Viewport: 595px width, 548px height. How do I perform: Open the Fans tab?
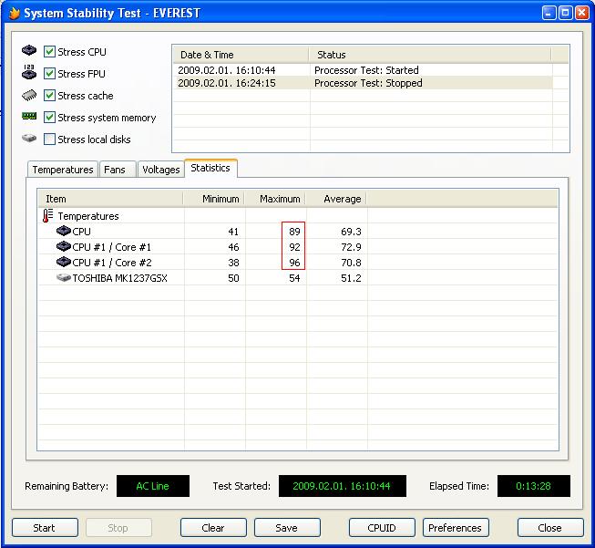[117, 170]
